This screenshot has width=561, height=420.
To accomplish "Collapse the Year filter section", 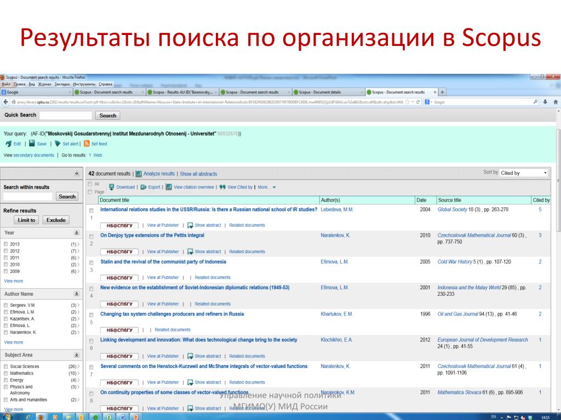I will [77, 233].
